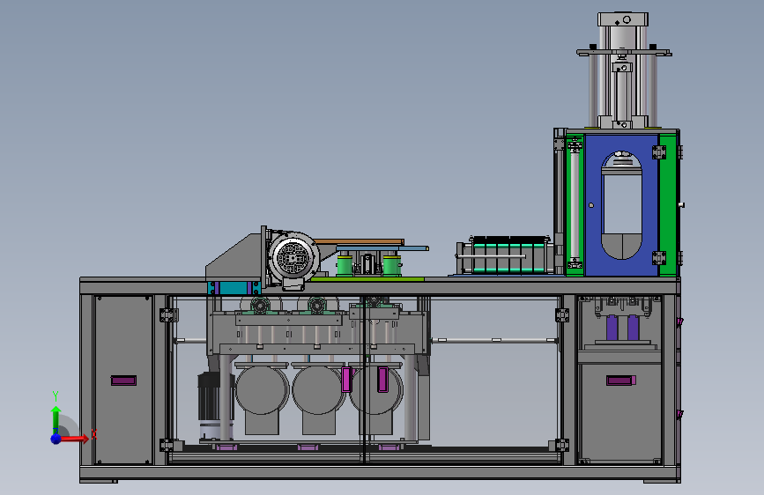
Task: Select the left green cylinder on tabletop
Action: click(x=345, y=264)
